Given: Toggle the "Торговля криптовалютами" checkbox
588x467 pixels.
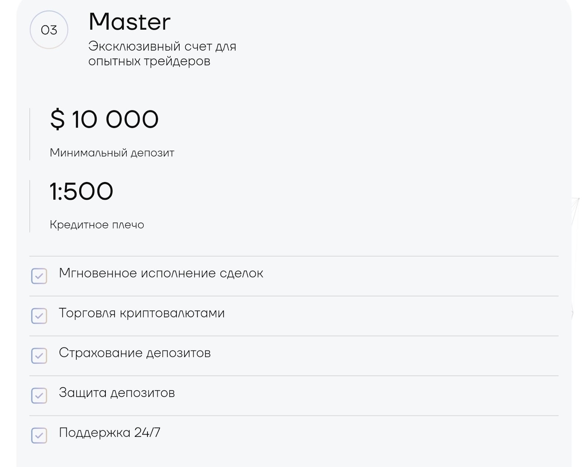Looking at the screenshot, I should (x=39, y=316).
